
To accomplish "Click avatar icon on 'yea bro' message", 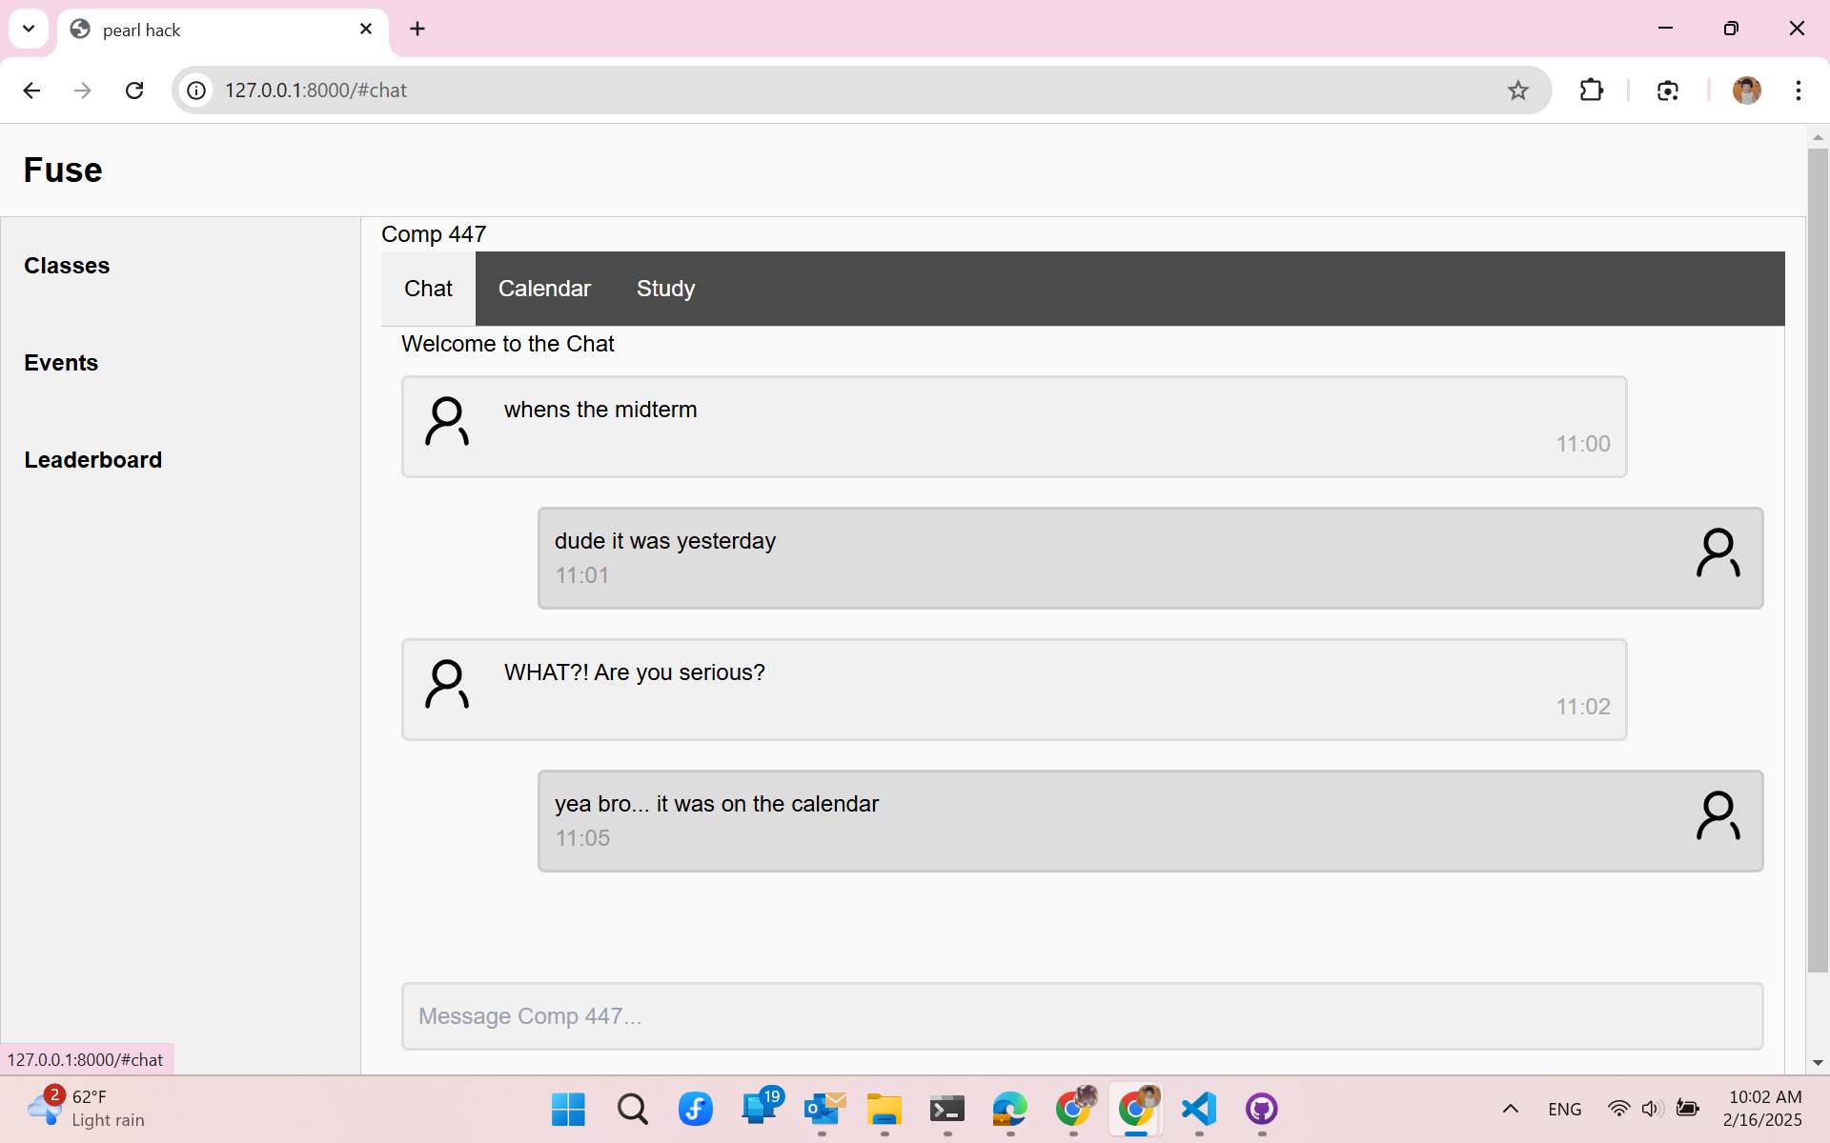I will [x=1718, y=816].
